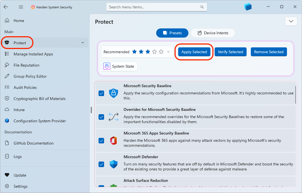The image size is (302, 193).
Task: Click the Settings gear icon
Action: (7, 186)
